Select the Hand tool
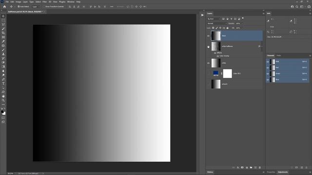 [3, 96]
